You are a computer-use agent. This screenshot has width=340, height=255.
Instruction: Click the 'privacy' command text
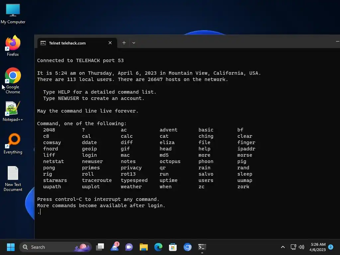click(131, 168)
